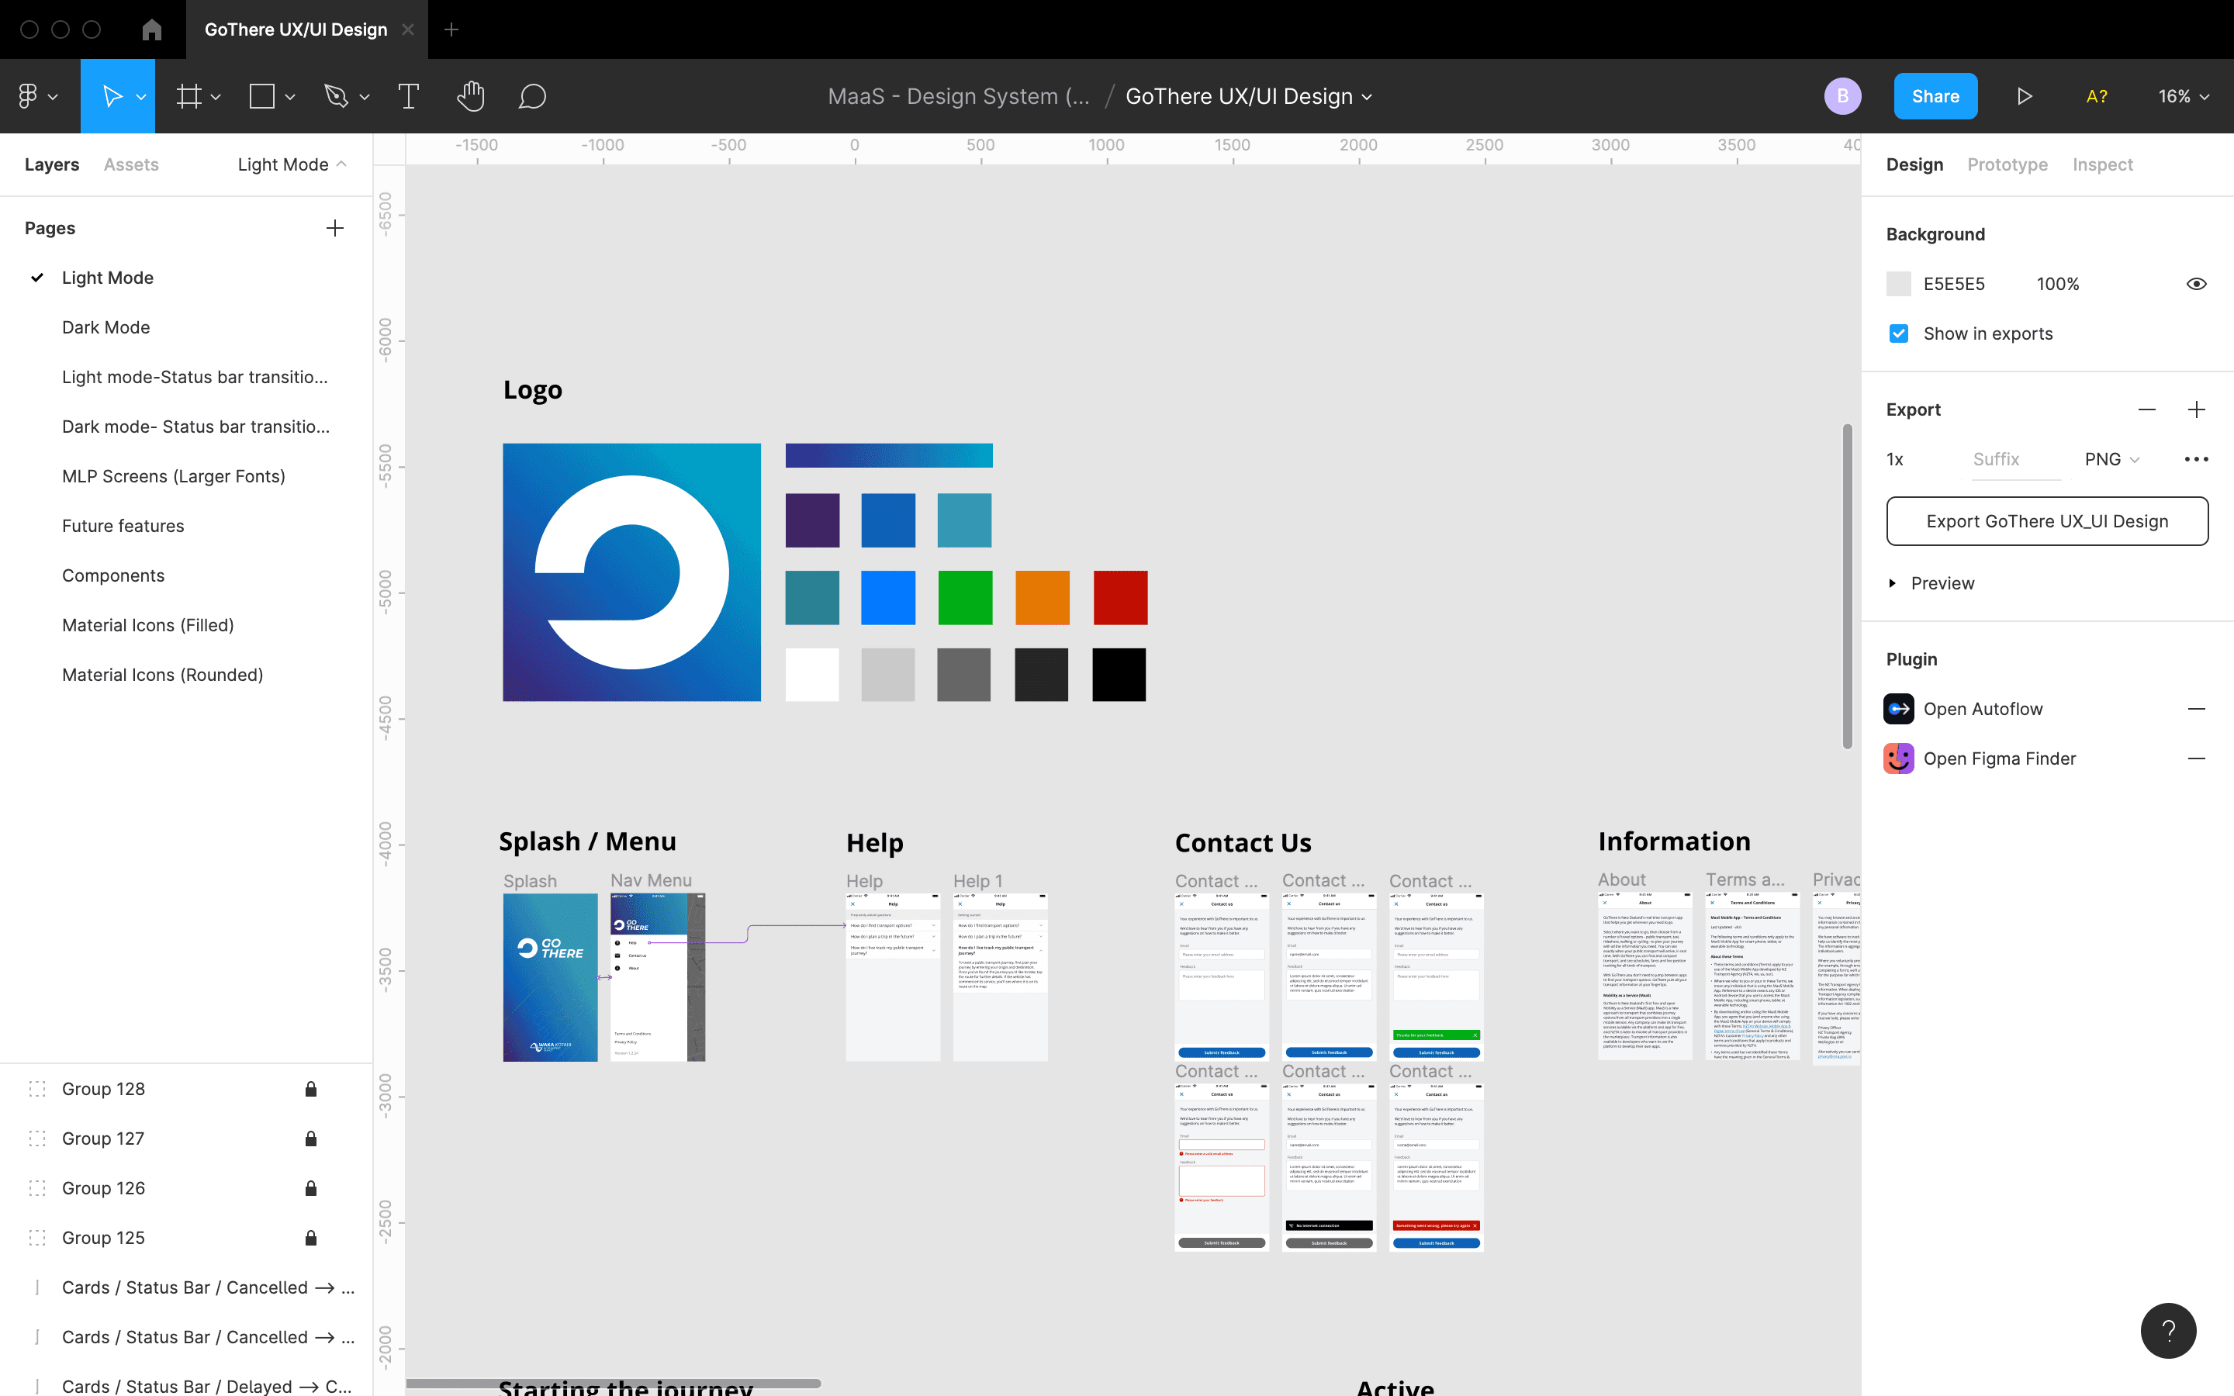Expand the Shape tools dropdown arrow

click(290, 97)
